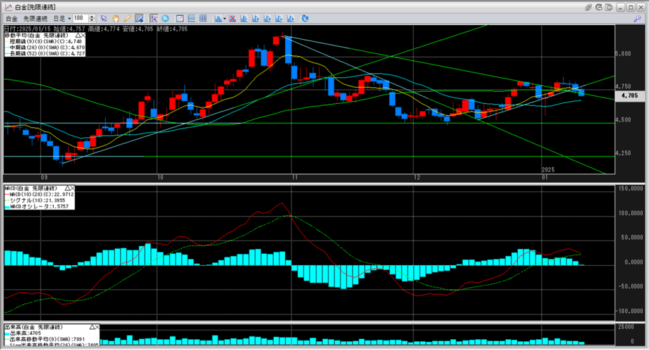Close the MACD legend box
Viewport: 649px width, 350px height.
coord(72,188)
